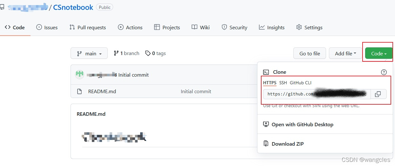Switch to the Pull requests tab
395x166 pixels.
pyautogui.click(x=87, y=27)
